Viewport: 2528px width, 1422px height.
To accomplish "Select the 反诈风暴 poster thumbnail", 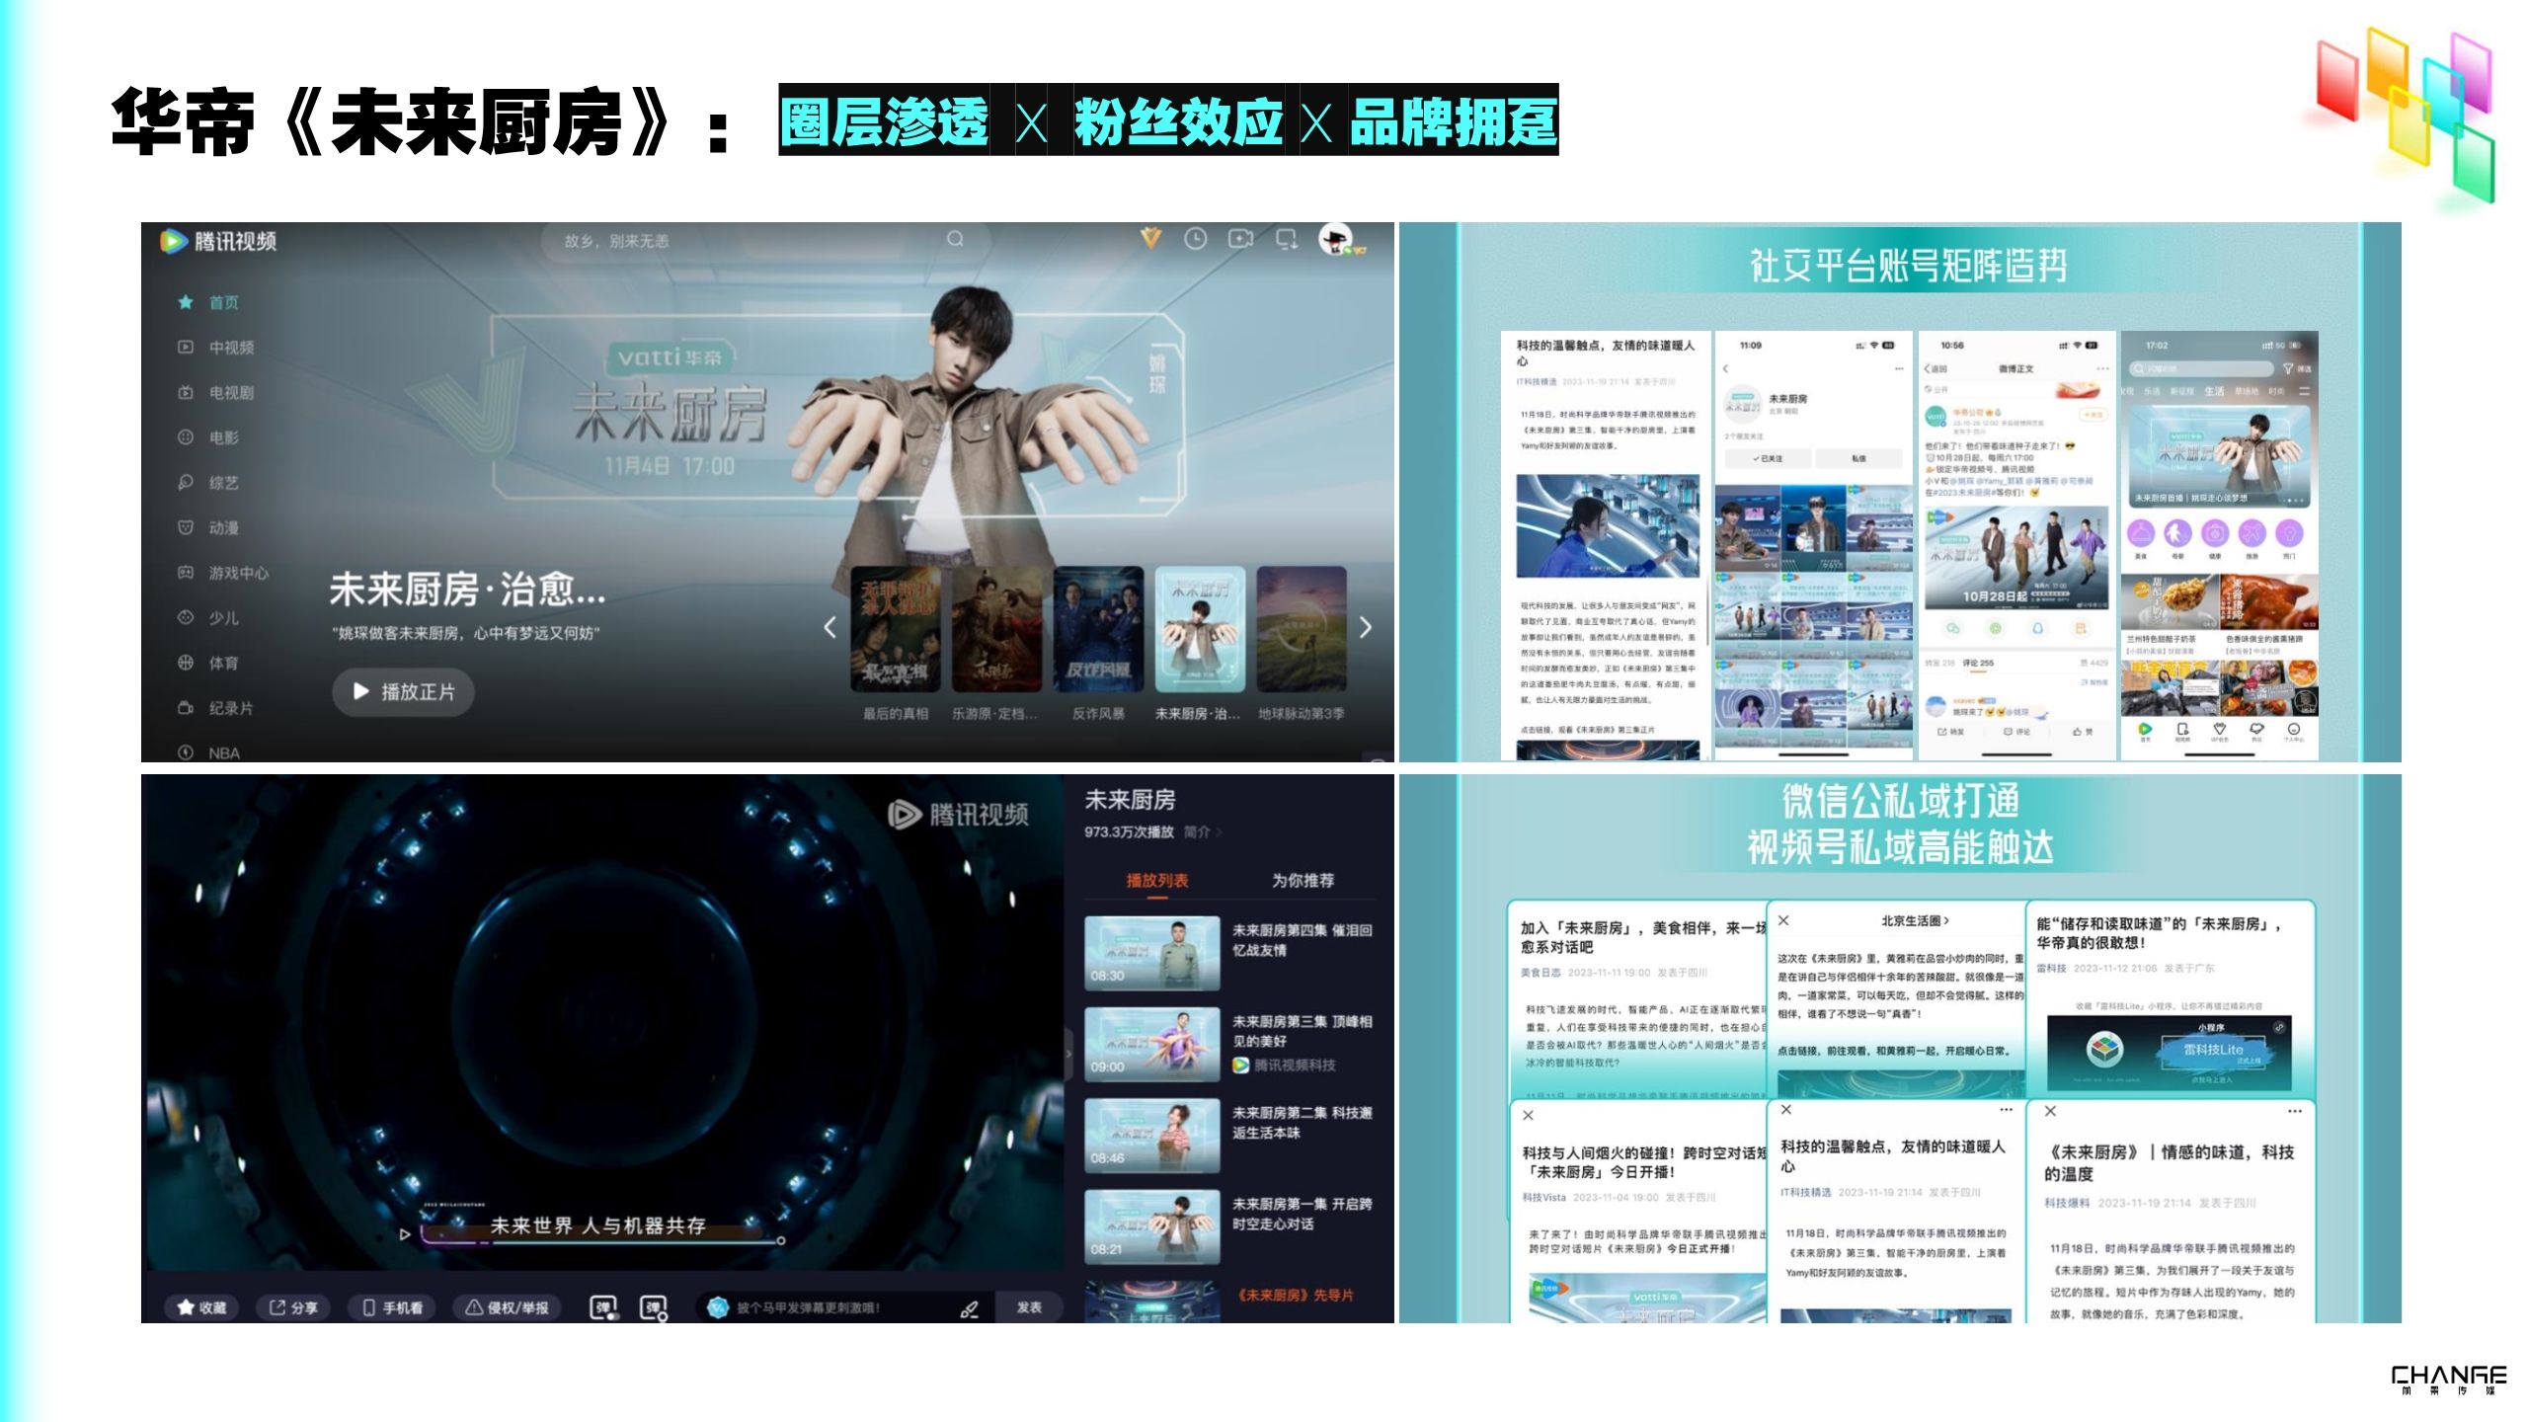I will [x=1098, y=629].
